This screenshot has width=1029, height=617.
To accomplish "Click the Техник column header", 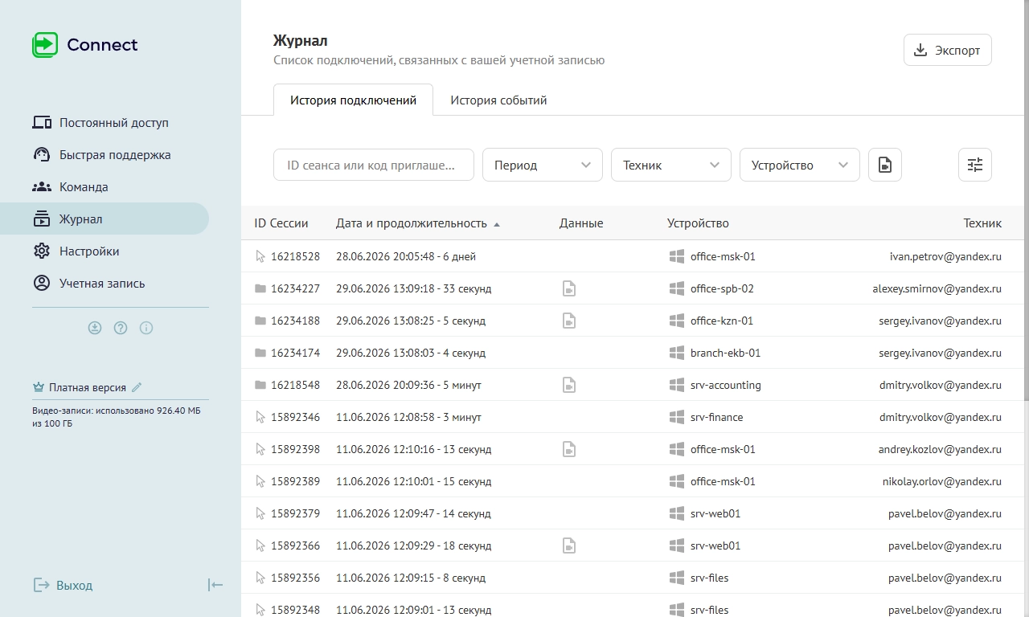I will [982, 223].
